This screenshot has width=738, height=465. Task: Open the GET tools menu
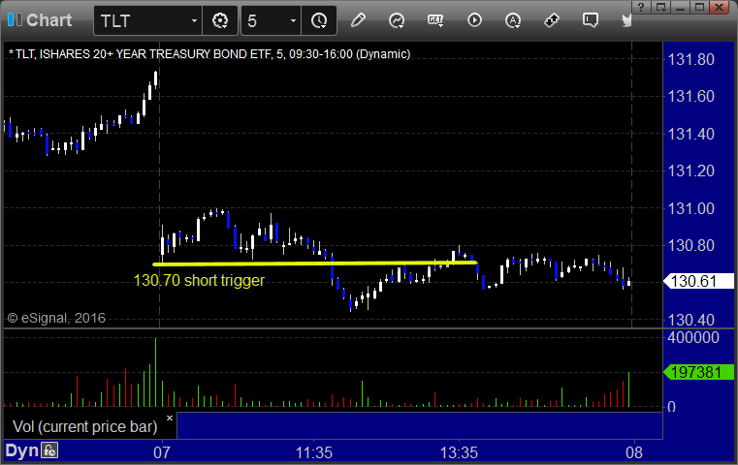(x=434, y=20)
